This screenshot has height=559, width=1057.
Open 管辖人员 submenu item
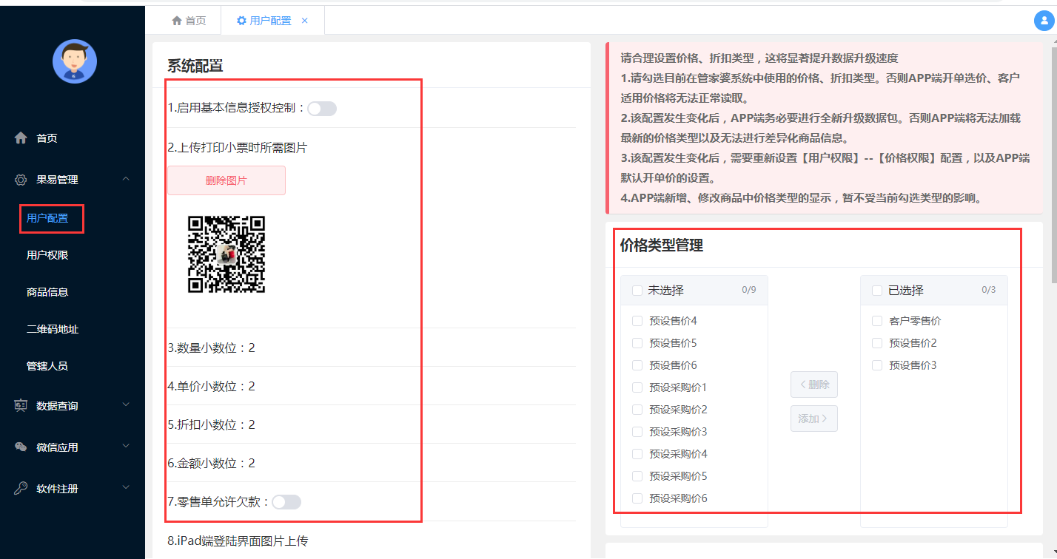point(47,366)
